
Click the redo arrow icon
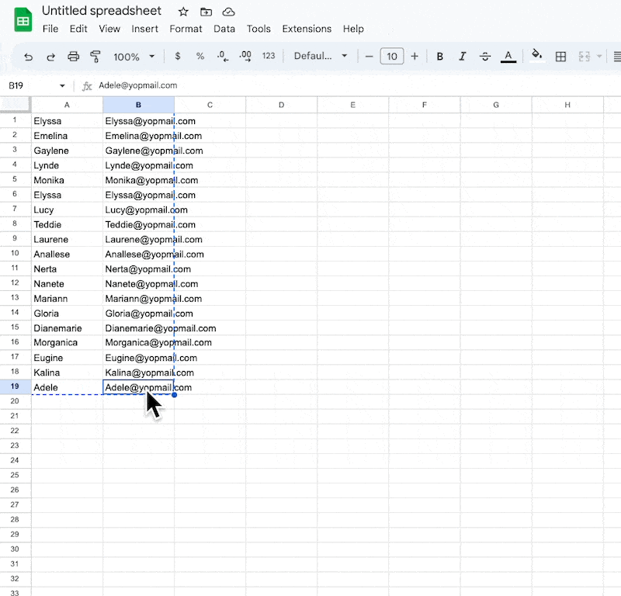50,57
